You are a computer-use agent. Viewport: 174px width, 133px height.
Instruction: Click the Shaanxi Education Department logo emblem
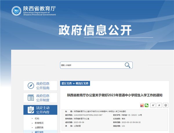click(18, 11)
